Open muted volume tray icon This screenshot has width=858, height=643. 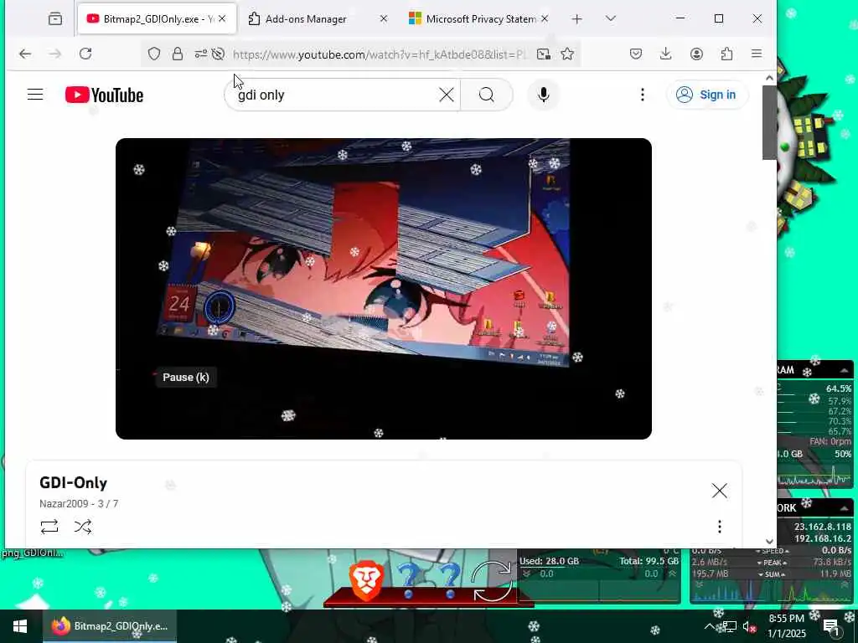click(x=750, y=626)
